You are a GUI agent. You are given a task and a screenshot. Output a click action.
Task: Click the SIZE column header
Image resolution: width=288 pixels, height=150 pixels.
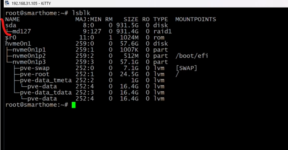131,19
